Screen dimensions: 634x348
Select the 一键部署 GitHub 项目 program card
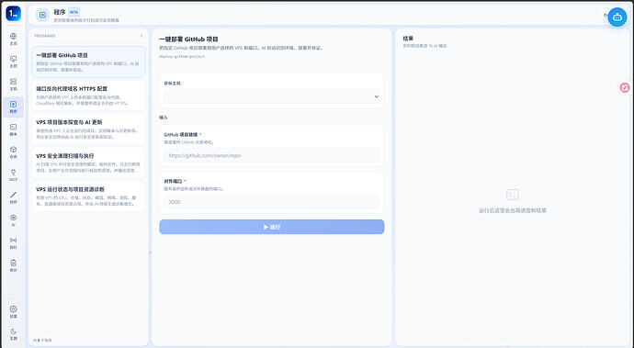[88, 62]
